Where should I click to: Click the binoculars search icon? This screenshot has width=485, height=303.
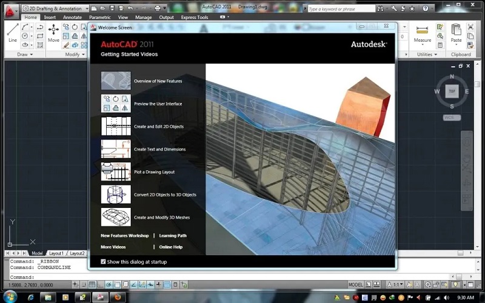(381, 8)
